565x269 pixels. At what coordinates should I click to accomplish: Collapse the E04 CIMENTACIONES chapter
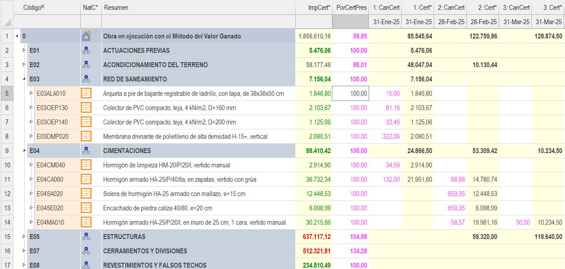[25, 151]
